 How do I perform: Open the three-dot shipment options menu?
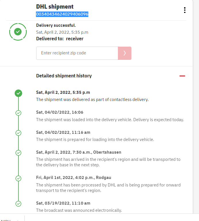tap(185, 10)
